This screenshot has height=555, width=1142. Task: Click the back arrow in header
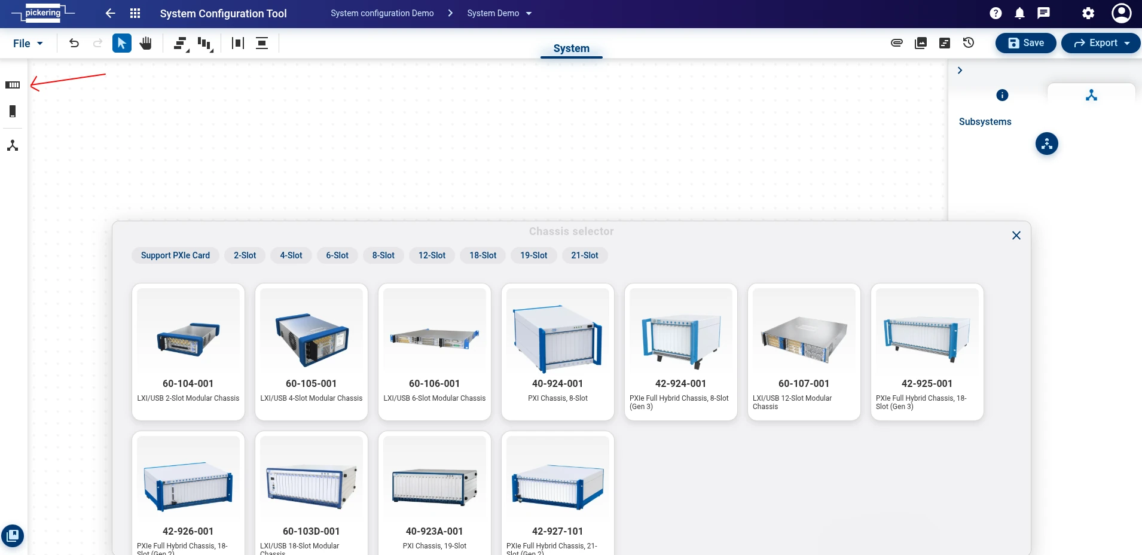(x=110, y=13)
